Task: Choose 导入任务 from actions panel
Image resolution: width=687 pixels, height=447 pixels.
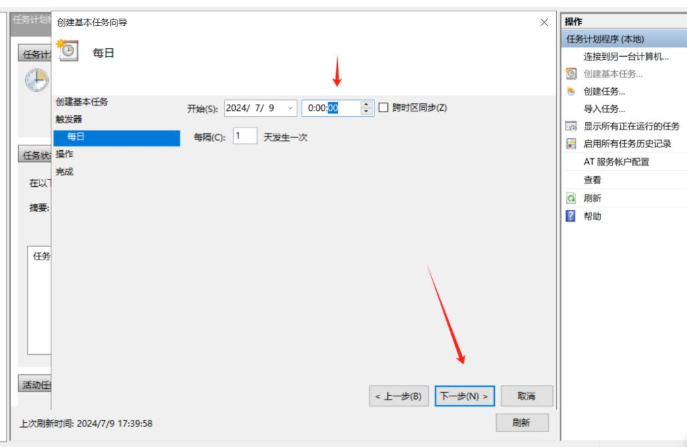Action: point(604,109)
